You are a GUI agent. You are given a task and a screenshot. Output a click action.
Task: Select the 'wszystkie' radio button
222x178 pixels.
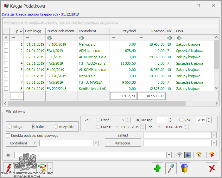(x=56, y=127)
